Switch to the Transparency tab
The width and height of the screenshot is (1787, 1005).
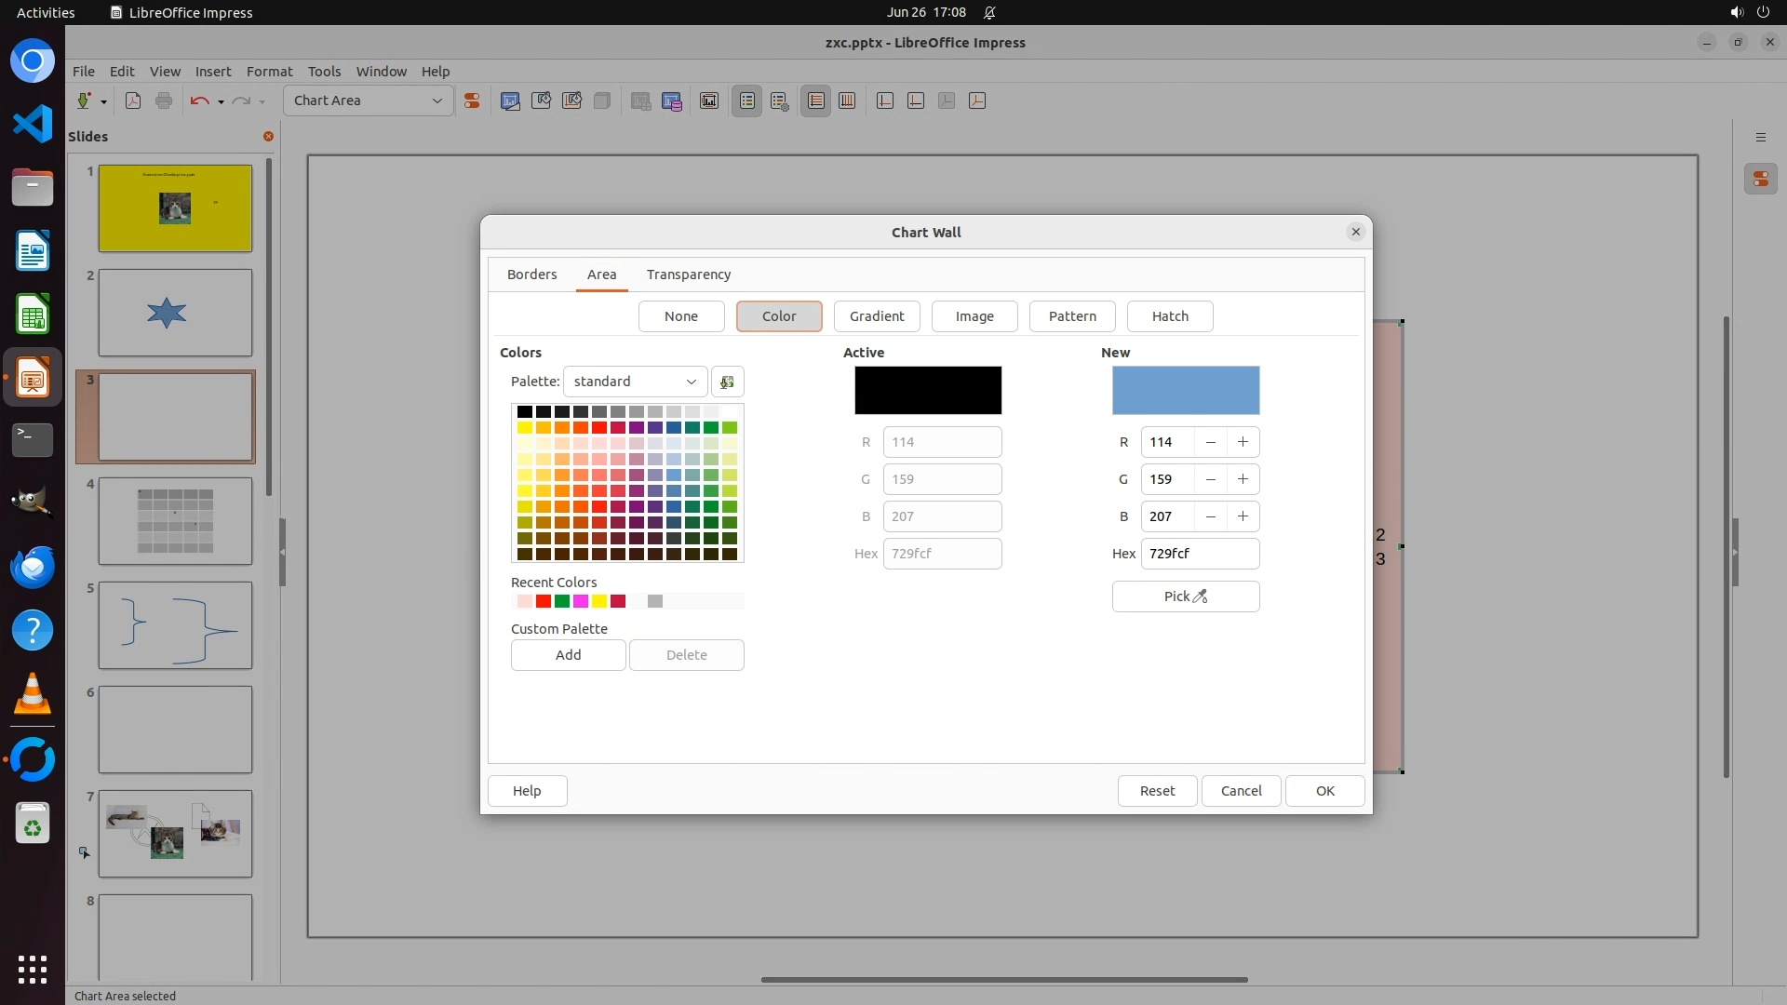pyautogui.click(x=688, y=275)
